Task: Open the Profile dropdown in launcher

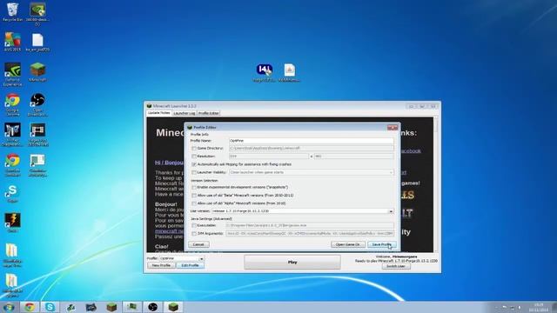Action: click(182, 259)
